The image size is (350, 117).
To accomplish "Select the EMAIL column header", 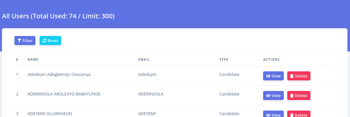I will (x=144, y=59).
